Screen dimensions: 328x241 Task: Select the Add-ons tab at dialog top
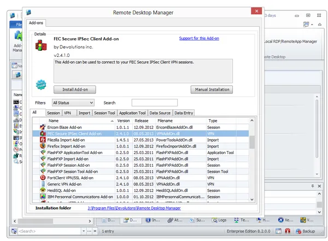click(x=36, y=23)
